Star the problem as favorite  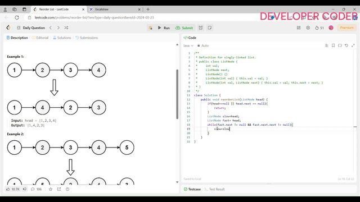point(51,189)
